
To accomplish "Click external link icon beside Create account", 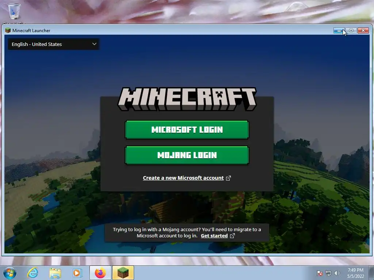I will [228, 178].
